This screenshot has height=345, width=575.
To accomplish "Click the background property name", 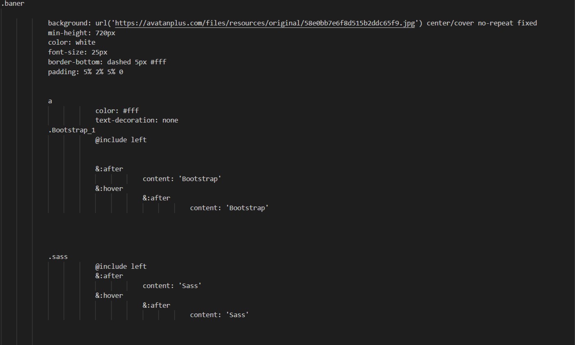I will 68,23.
